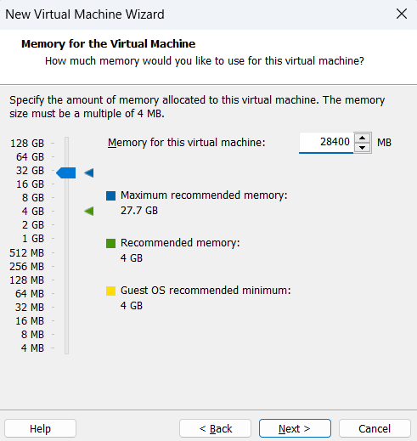
Task: Cancel the New Virtual Machine Wizard
Action: [375, 428]
